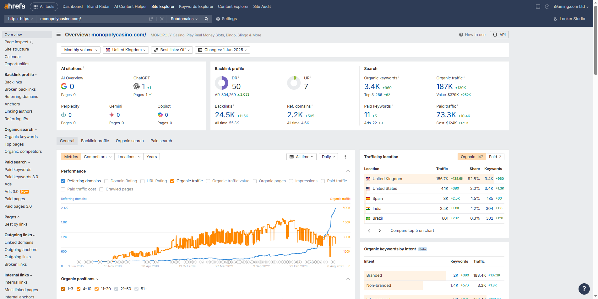The image size is (598, 299).
Task: Open Compare top 5 on chart link
Action: pyautogui.click(x=412, y=231)
